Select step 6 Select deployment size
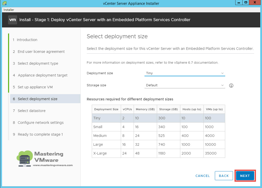The height and width of the screenshot is (188, 262). [45, 99]
